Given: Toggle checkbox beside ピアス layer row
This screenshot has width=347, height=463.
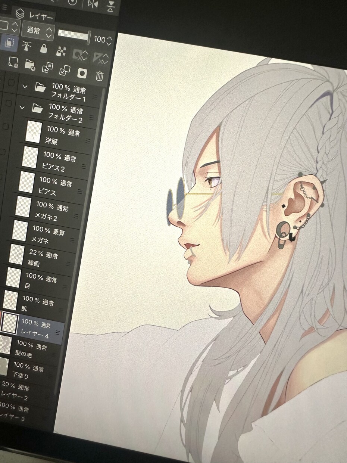Looking at the screenshot, I should click(1, 177).
